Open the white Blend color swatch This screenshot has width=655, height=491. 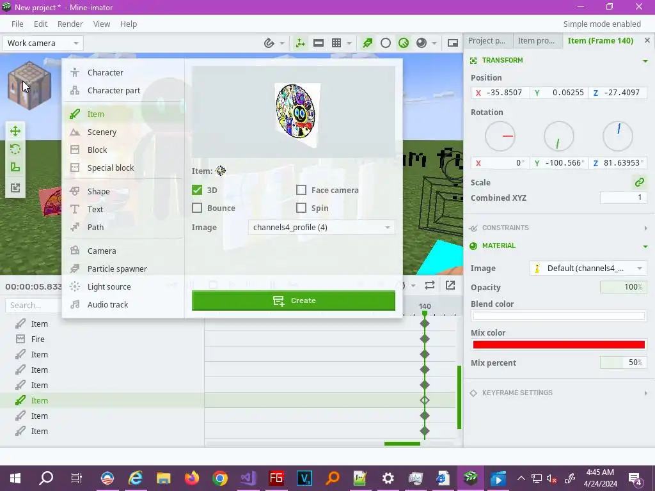558,316
